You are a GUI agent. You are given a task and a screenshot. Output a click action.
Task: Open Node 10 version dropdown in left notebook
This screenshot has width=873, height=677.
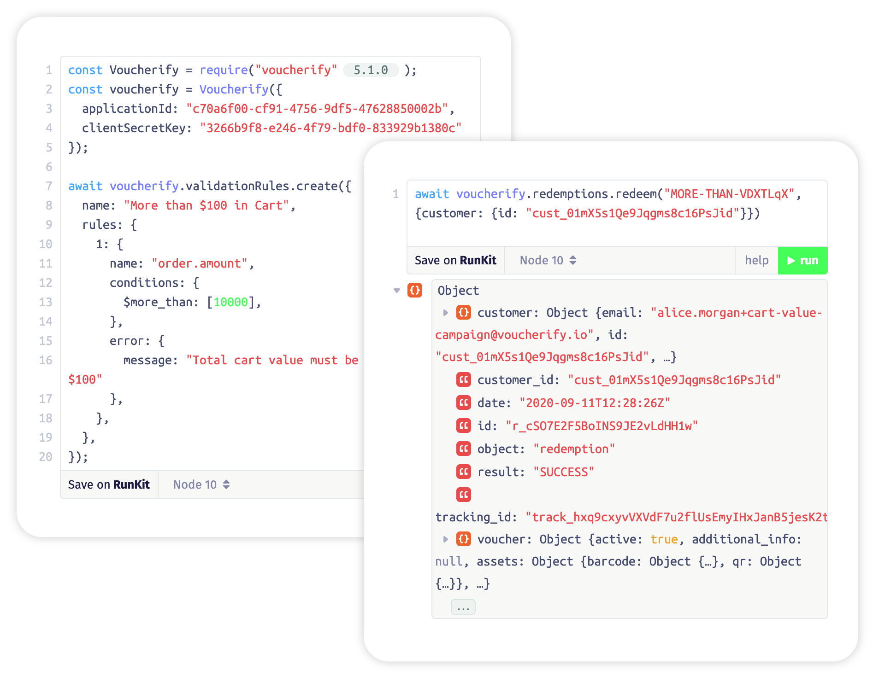[x=201, y=484]
